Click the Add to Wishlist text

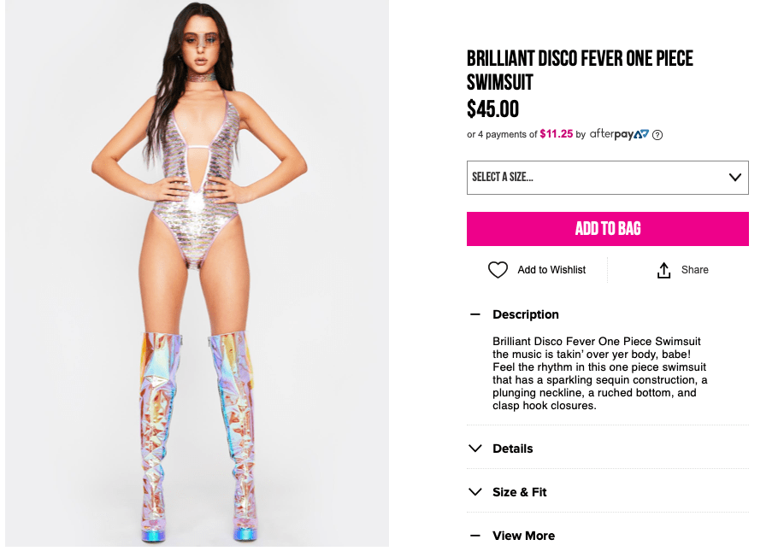(551, 270)
